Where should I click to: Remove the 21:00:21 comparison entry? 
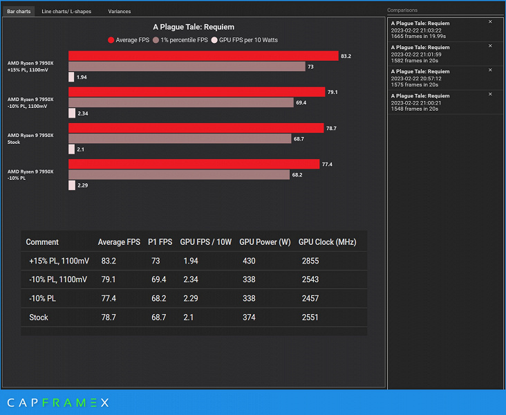tap(490, 94)
